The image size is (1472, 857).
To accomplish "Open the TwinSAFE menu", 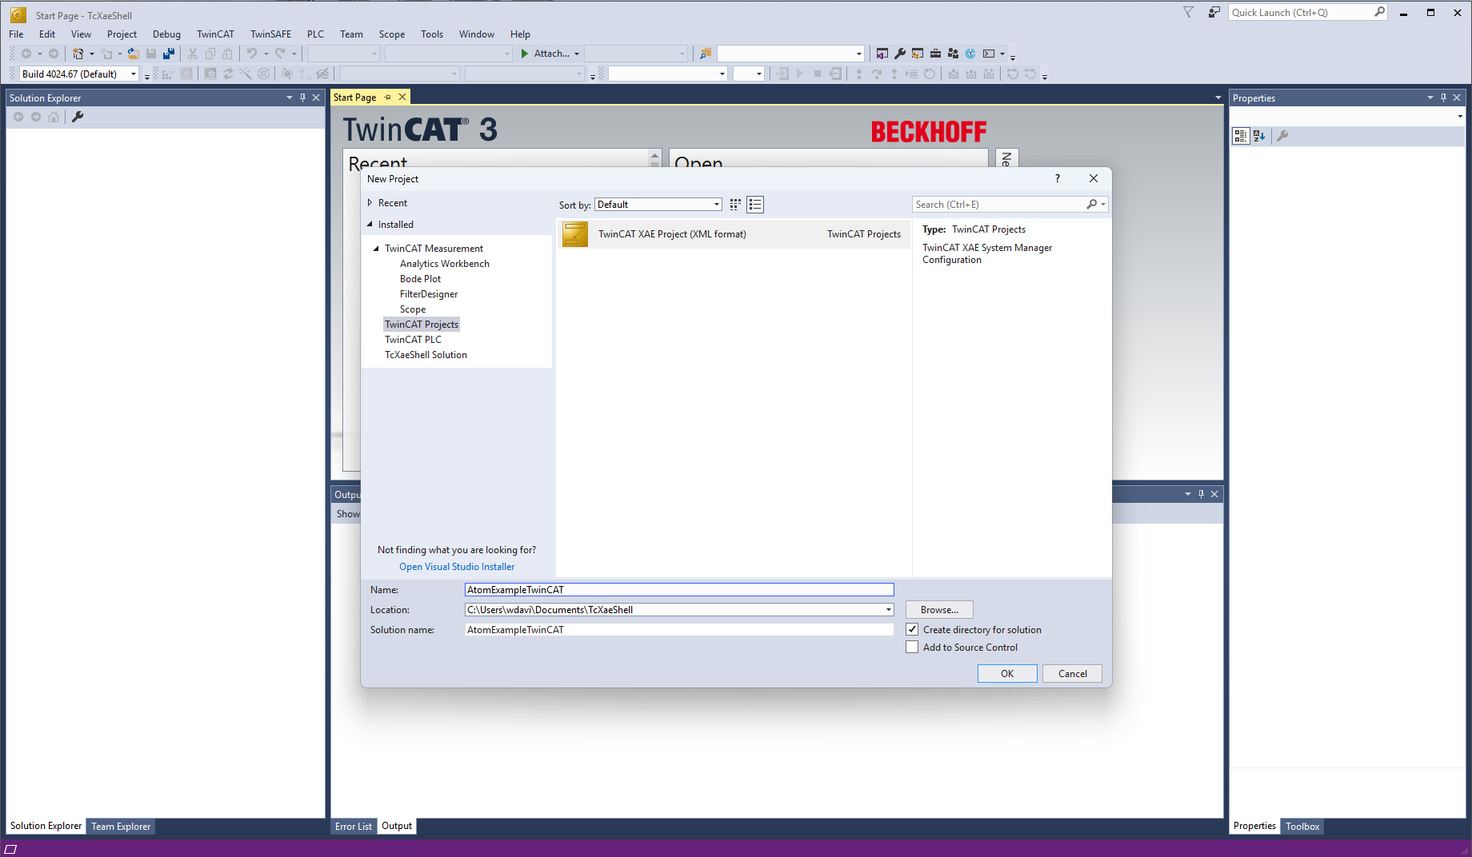I will pos(270,34).
